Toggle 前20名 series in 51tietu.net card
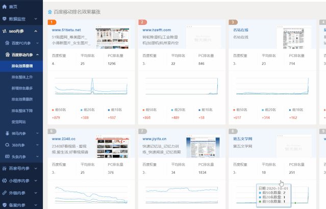 pos(88,110)
